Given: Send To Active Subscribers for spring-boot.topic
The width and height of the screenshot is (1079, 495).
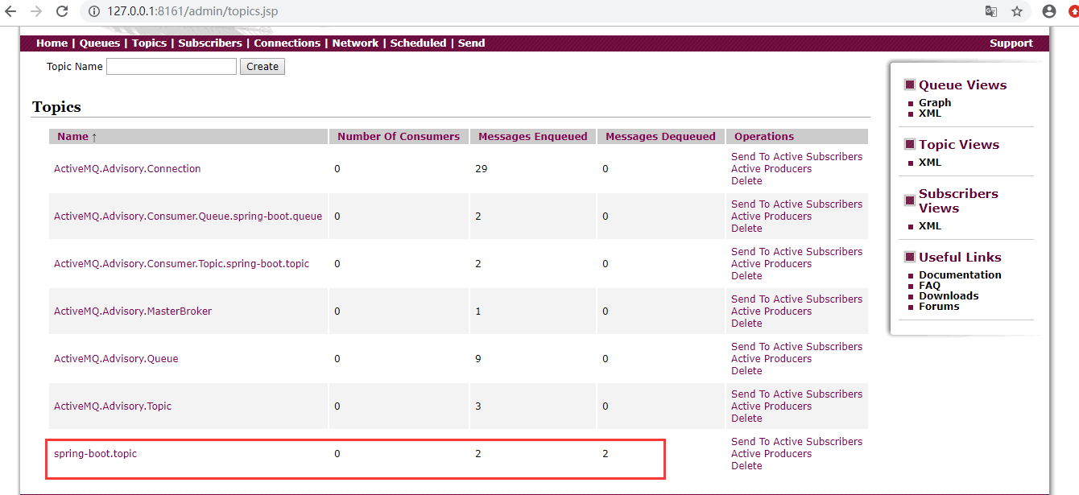Looking at the screenshot, I should point(796,442).
